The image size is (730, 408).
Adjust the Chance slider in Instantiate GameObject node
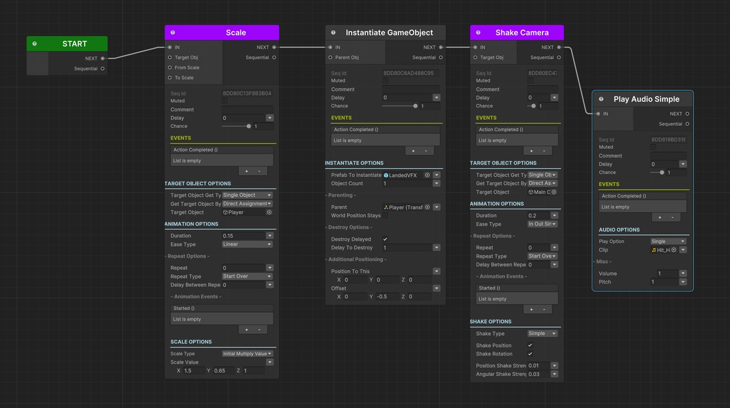415,106
